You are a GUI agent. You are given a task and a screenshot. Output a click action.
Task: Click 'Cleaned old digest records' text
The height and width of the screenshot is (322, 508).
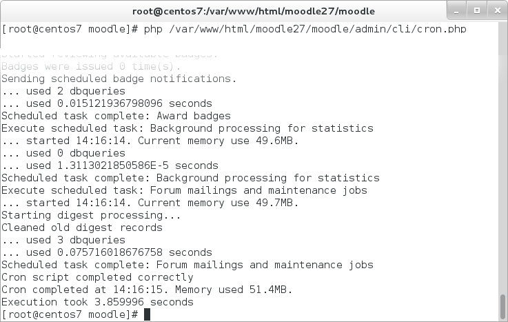pos(81,228)
